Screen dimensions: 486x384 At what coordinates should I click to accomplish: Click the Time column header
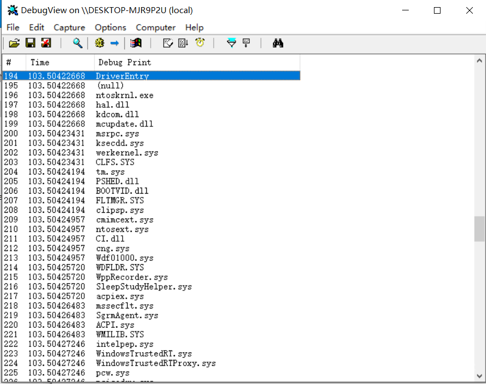click(60, 62)
